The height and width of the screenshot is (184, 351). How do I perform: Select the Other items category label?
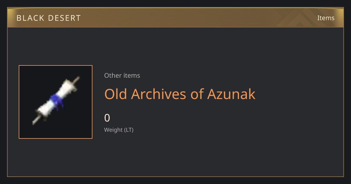[x=122, y=75]
